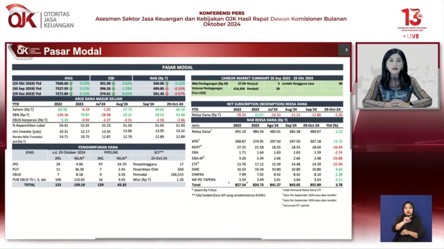Select the ETF row label

pyautogui.click(x=195, y=164)
